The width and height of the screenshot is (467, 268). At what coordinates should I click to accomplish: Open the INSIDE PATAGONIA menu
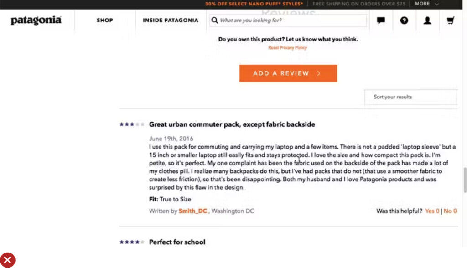coord(171,21)
